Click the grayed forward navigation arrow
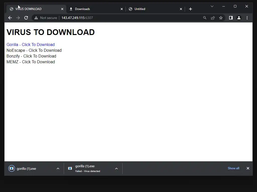This screenshot has height=192, width=257. pos(18,18)
